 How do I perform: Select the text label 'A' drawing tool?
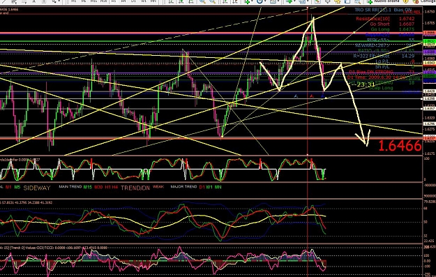[34, 1]
